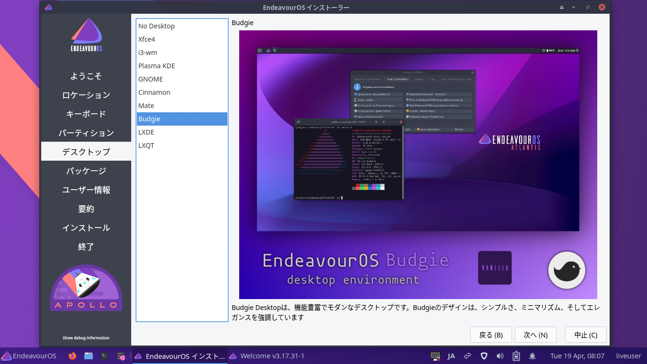Switch to EndeavourOS インスト... taskbar window

tap(180, 356)
